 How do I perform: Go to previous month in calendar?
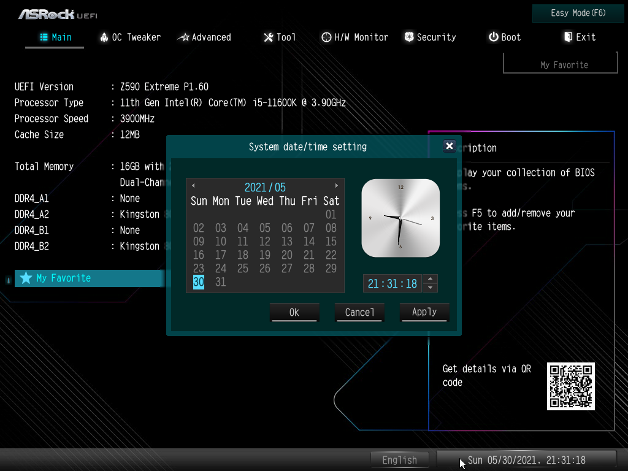pos(193,186)
